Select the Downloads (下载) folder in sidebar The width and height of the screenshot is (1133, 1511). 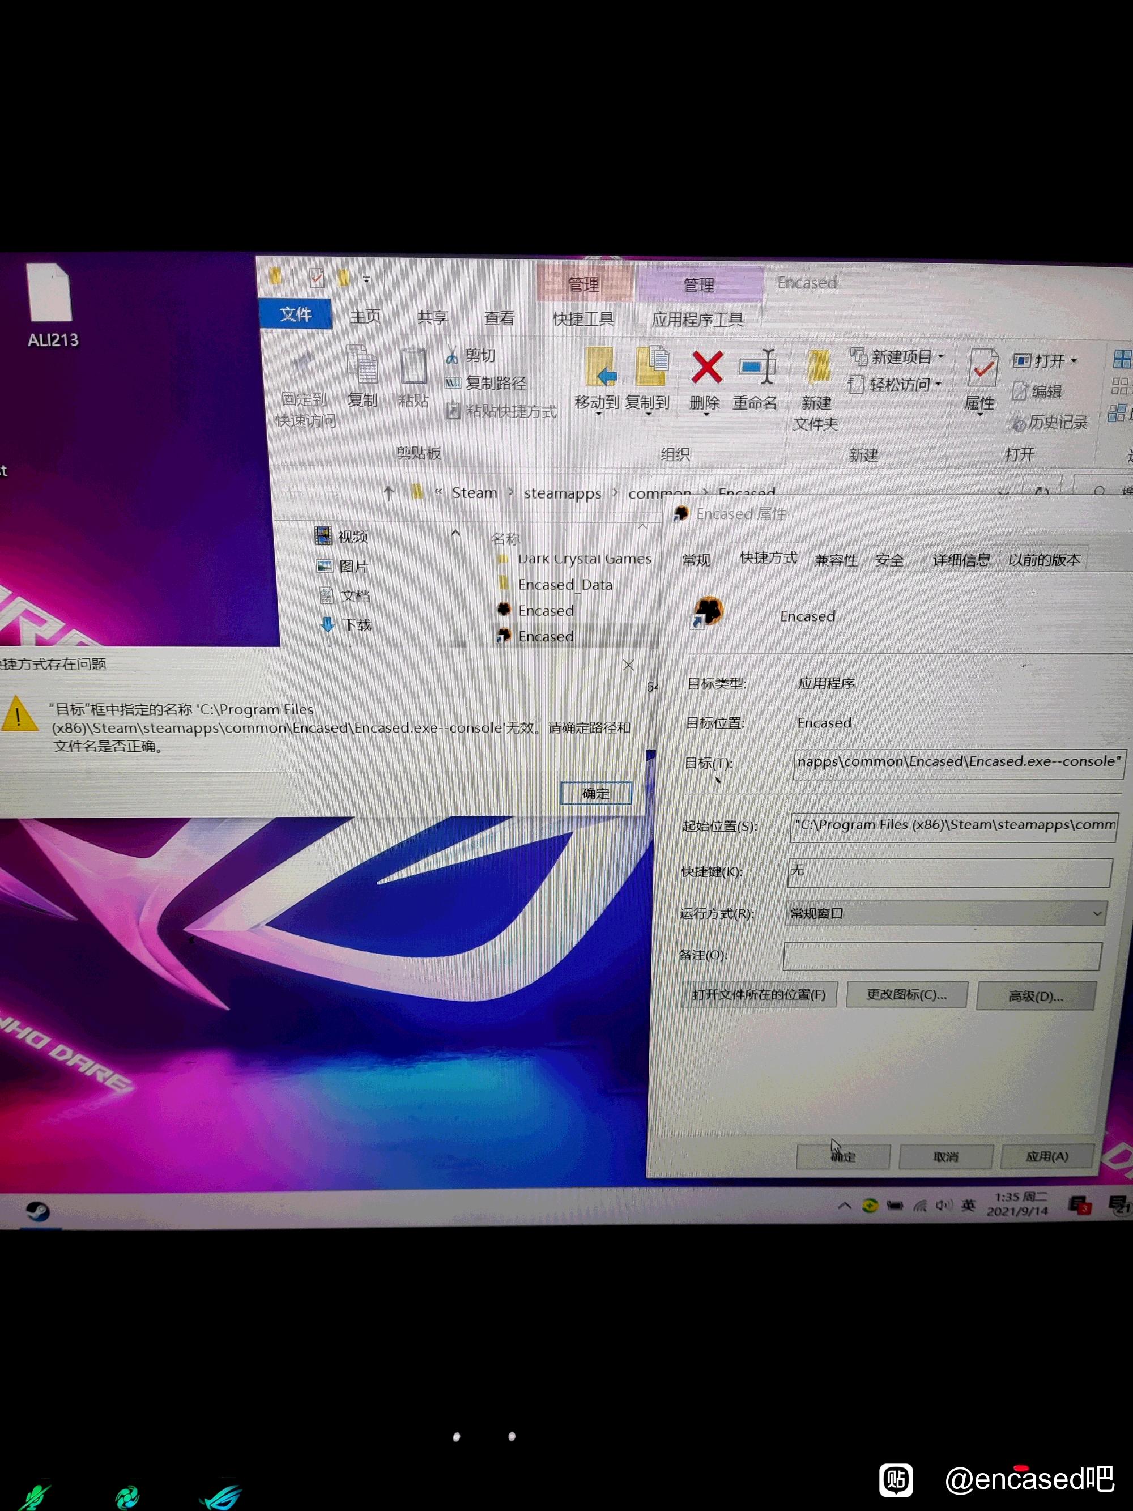(356, 624)
